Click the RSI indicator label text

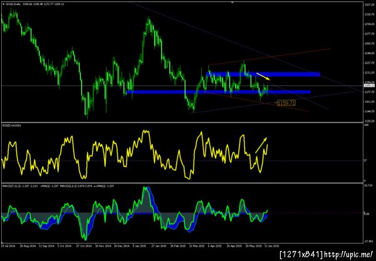point(11,125)
